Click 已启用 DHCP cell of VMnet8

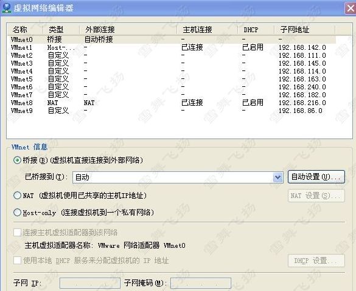click(253, 103)
